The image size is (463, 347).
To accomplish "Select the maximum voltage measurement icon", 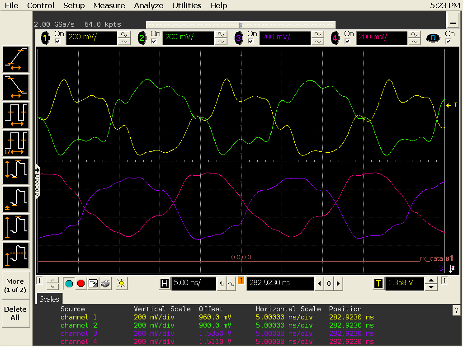I will point(16,227).
